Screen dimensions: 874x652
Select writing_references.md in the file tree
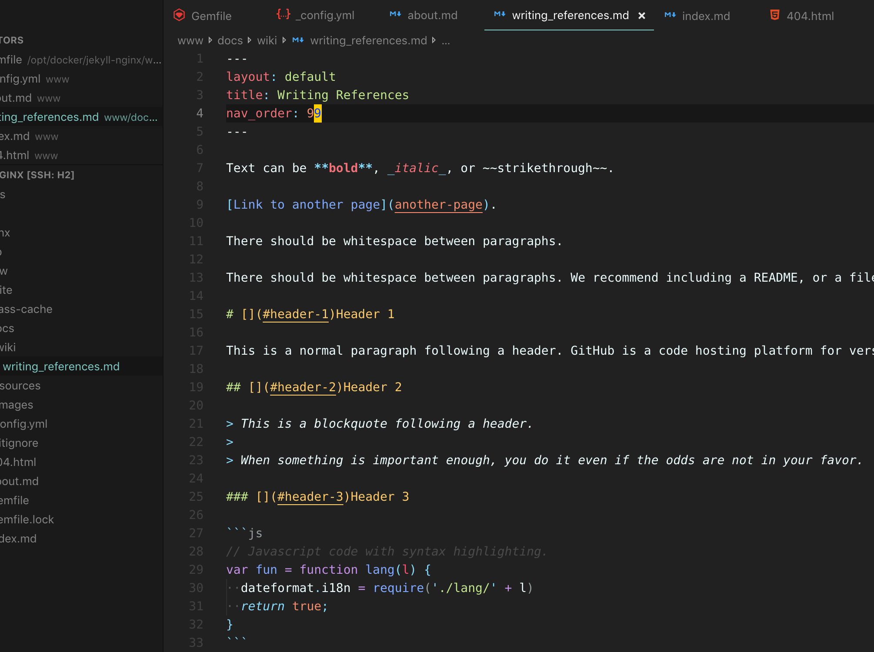click(61, 366)
